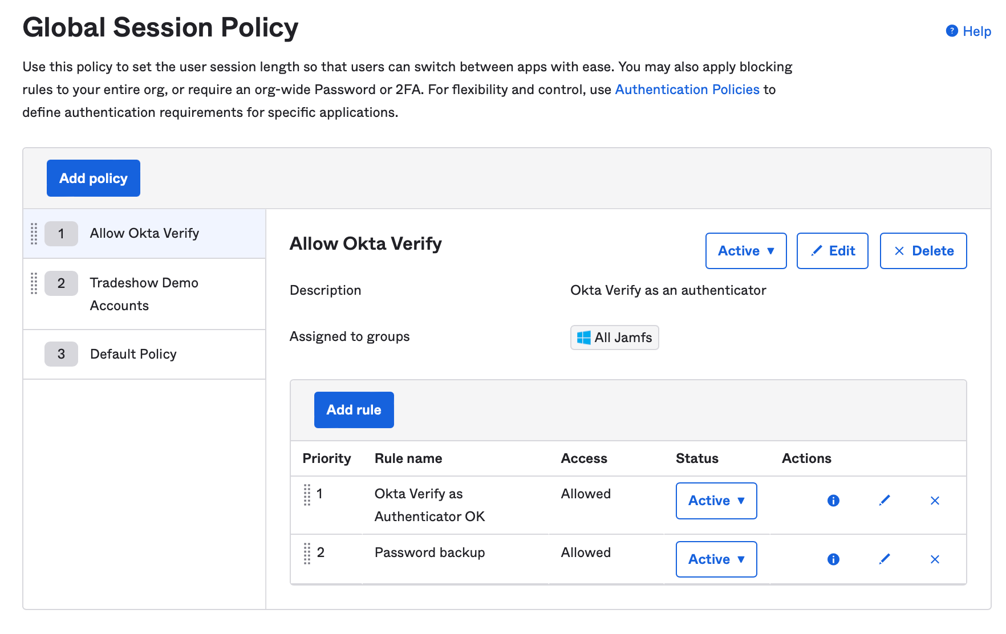Click priority number 2 badge of Tradeshow Demo
This screenshot has height=634, width=1006.
click(x=61, y=283)
